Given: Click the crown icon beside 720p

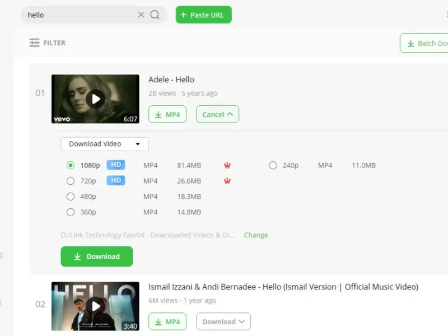Looking at the screenshot, I should 227,181.
